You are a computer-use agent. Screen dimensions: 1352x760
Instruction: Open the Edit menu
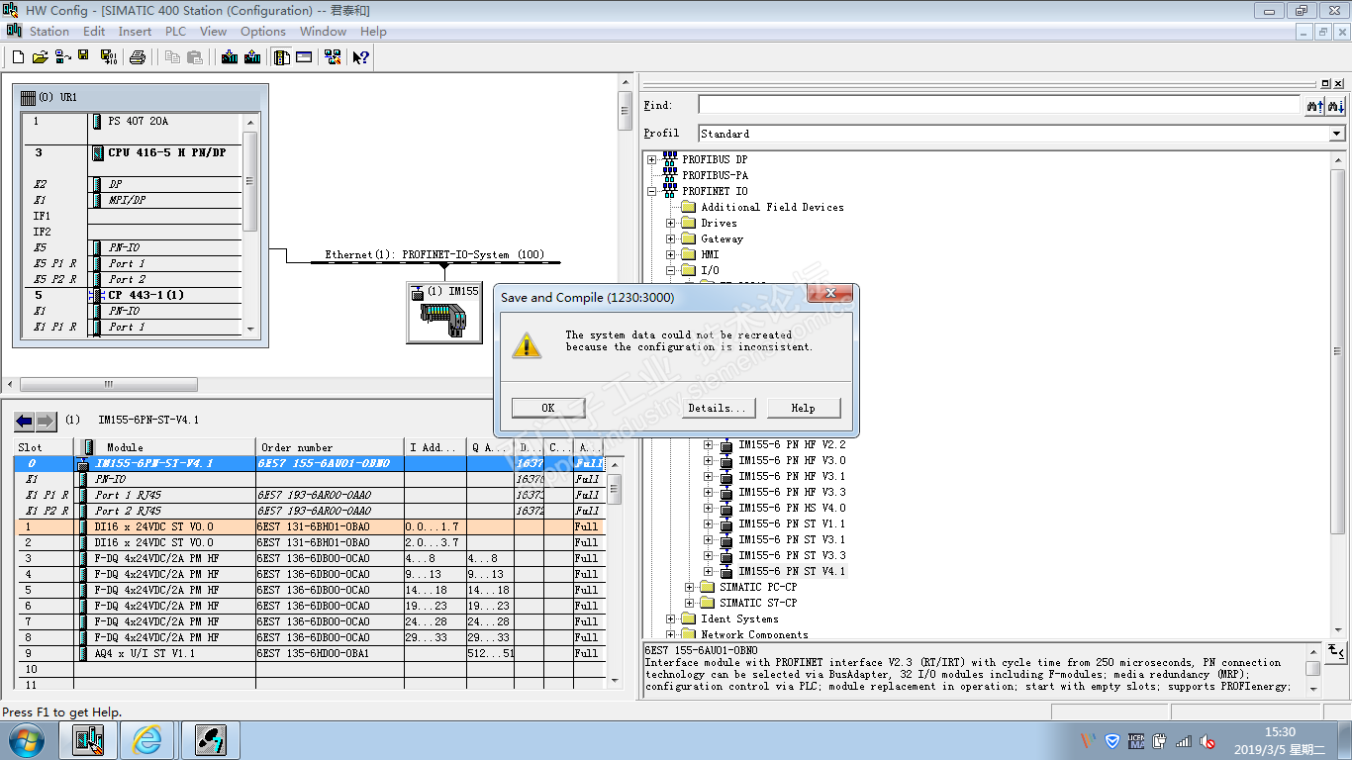point(94,32)
